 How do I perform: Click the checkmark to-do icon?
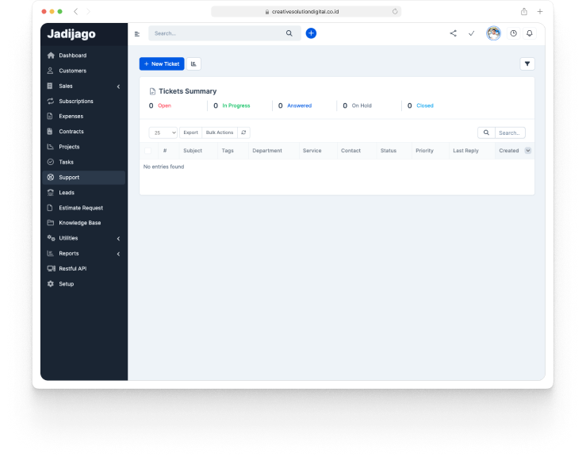pyautogui.click(x=471, y=33)
